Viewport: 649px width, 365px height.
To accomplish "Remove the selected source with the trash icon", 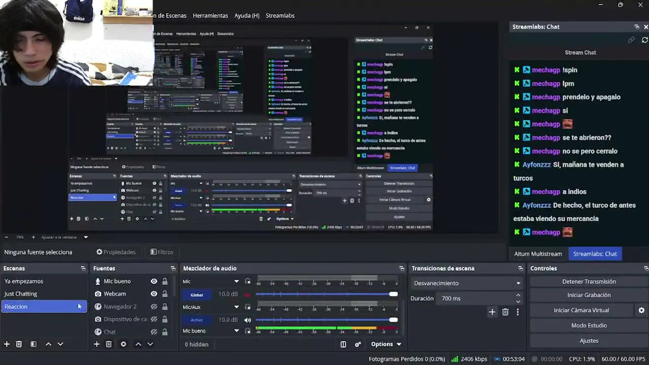I will pyautogui.click(x=109, y=344).
